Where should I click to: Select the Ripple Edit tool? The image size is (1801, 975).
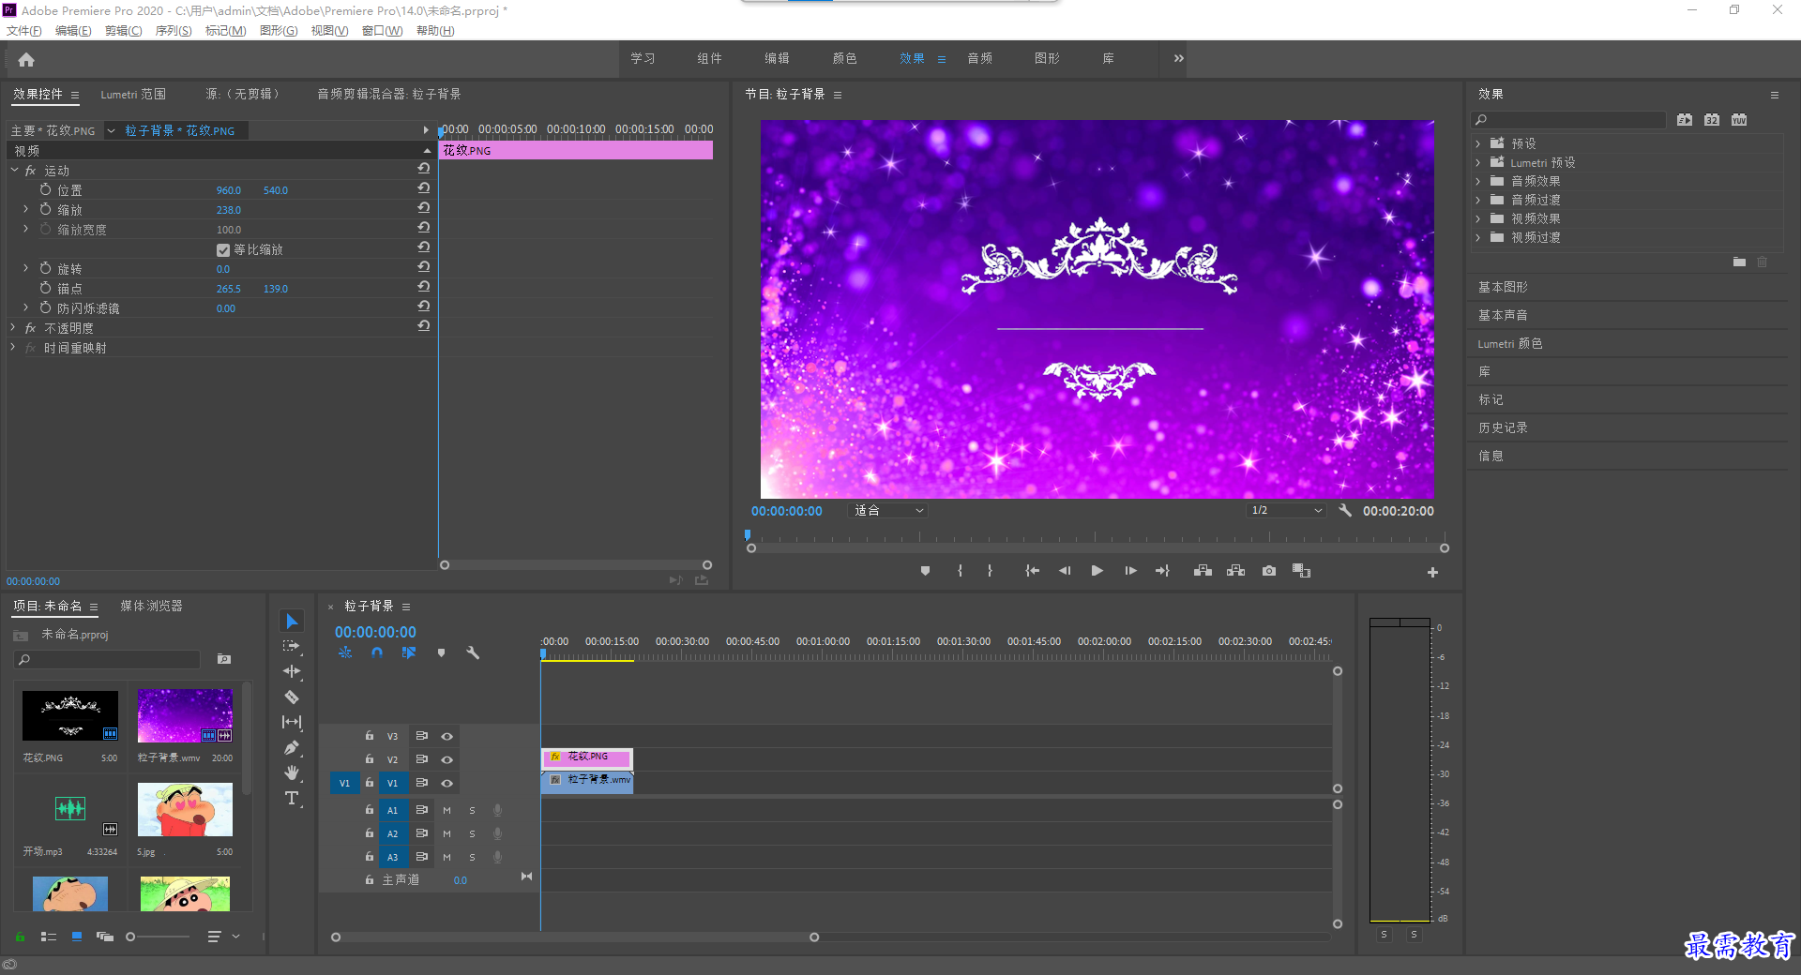click(292, 671)
